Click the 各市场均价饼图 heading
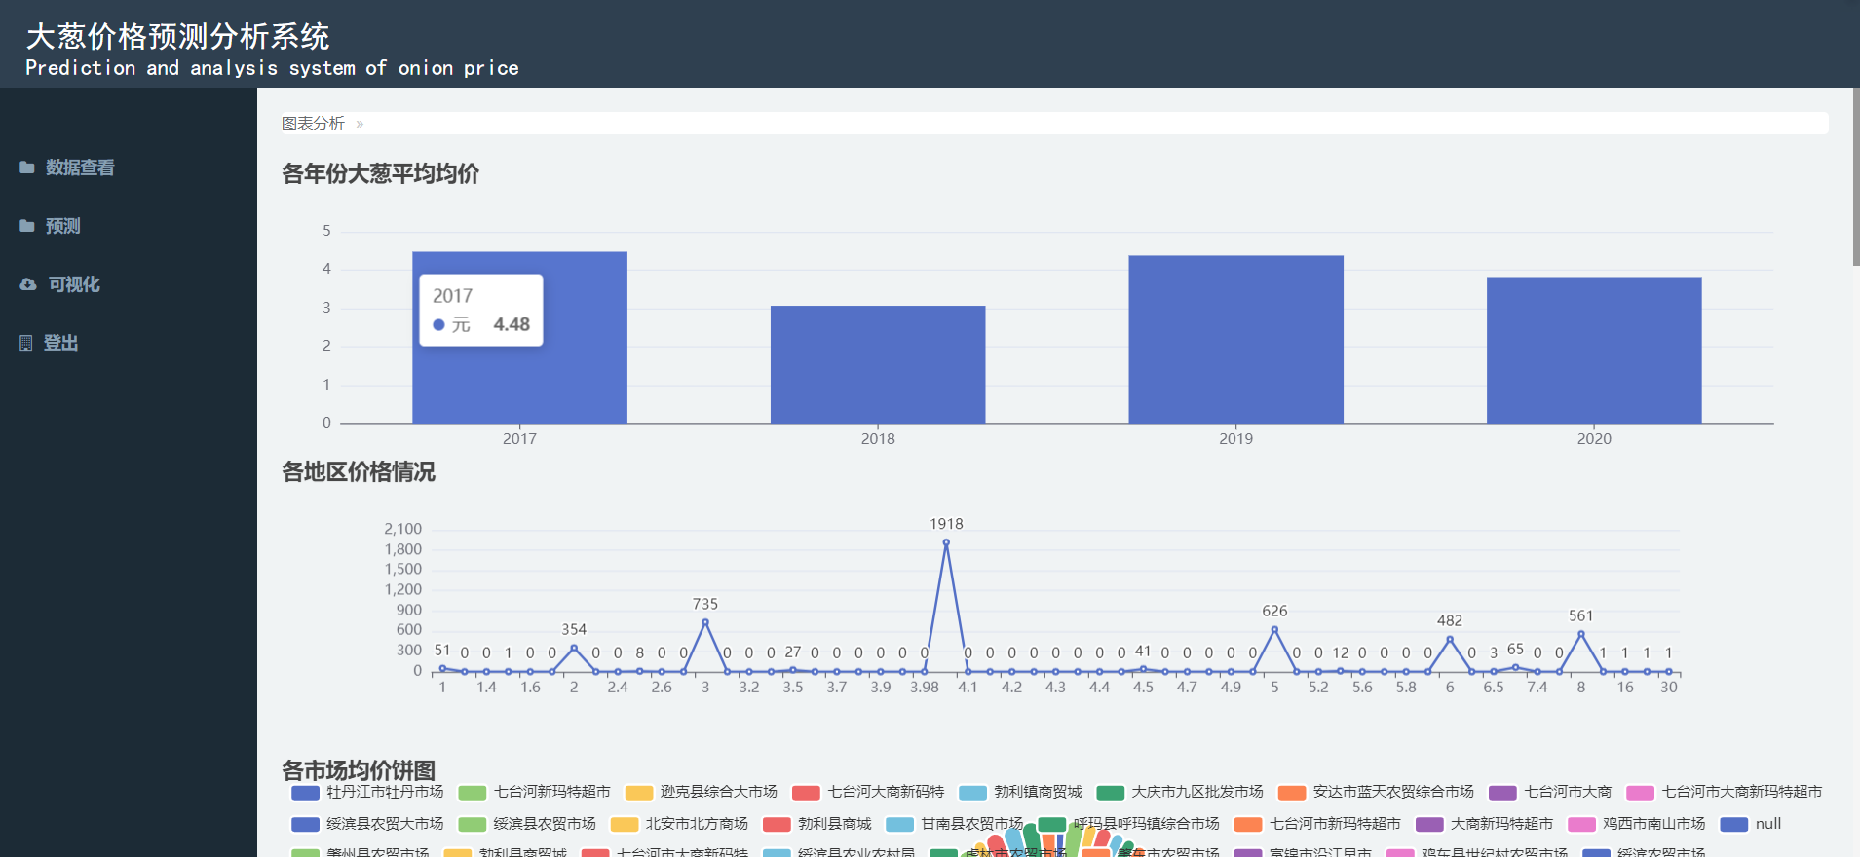The height and width of the screenshot is (857, 1860). 359,769
